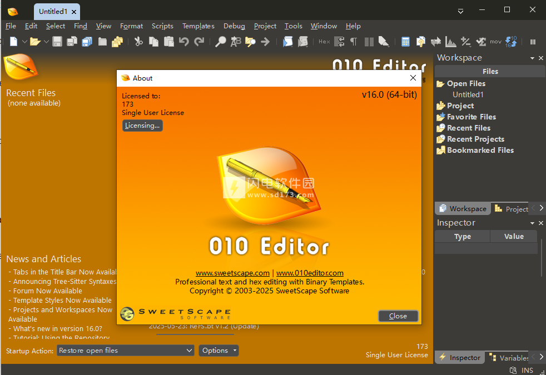Click the Open File folder icon
This screenshot has height=375, width=546.
tap(35, 42)
